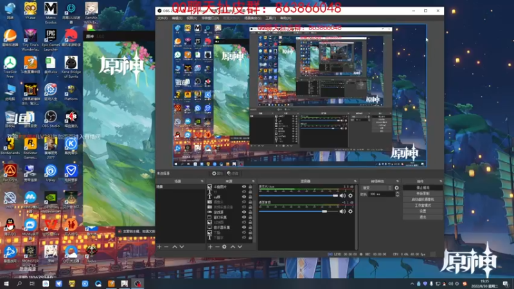
Task: Move the selected scene down
Action: pyautogui.click(x=182, y=247)
